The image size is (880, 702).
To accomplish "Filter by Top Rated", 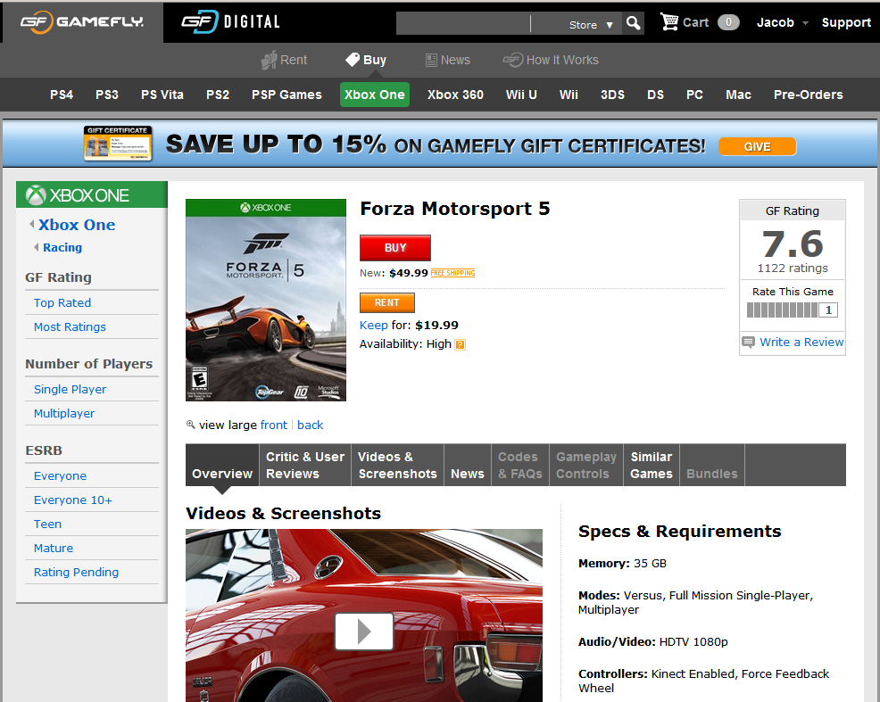I will point(62,302).
